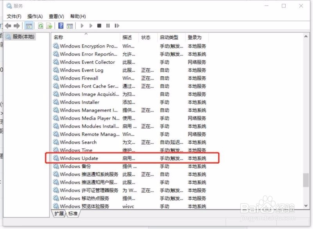Viewport: 313px width, 229px height.
Task: Click gear icon beside Windows Time
Action: pos(56,150)
